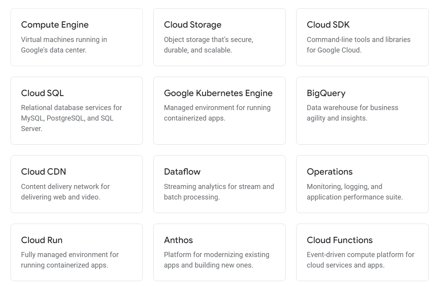Viewport: 437px width, 287px height.
Task: Select the Cloud Storage card
Action: [x=219, y=37]
